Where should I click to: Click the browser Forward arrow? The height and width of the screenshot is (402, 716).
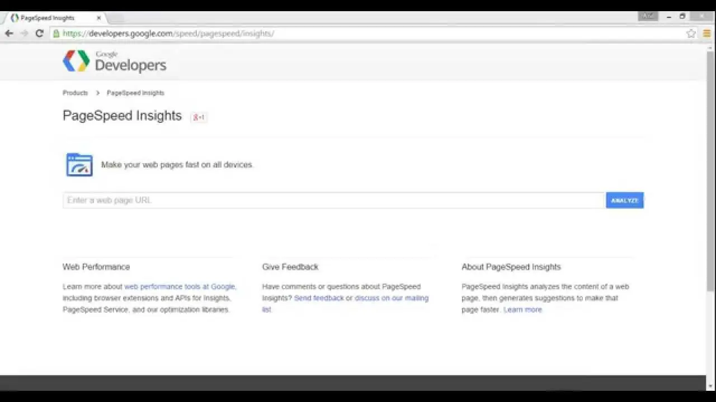[x=24, y=33]
